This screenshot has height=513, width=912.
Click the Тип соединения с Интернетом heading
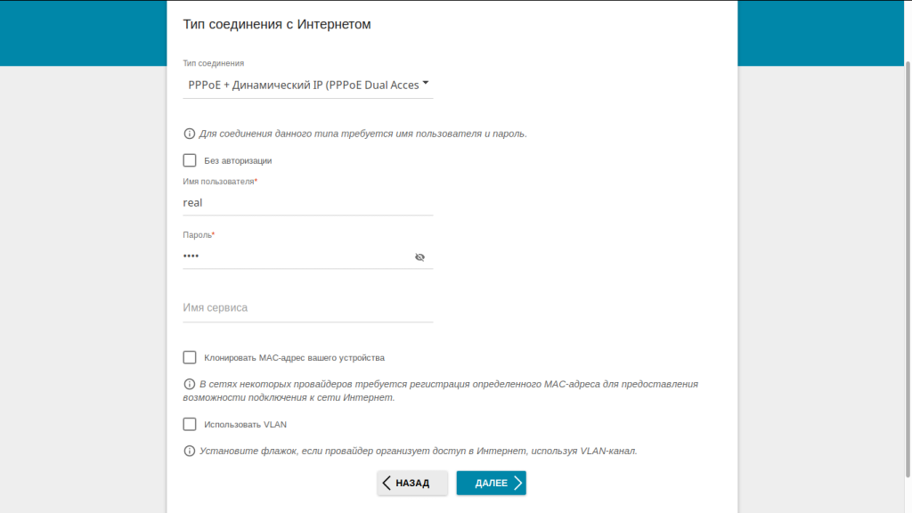(277, 24)
